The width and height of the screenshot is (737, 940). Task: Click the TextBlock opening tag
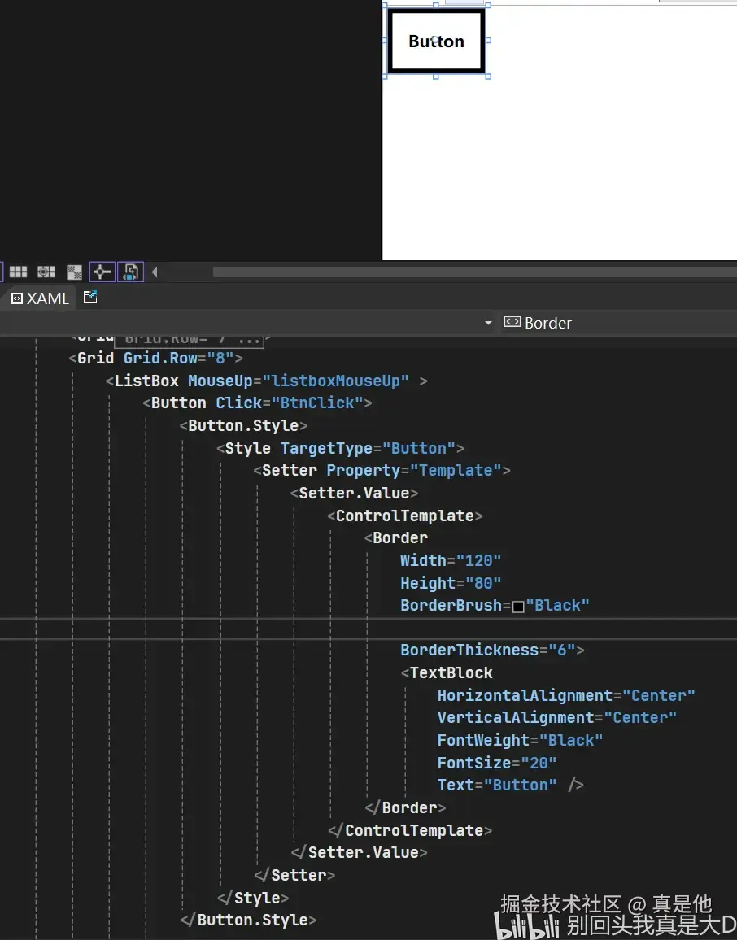(x=447, y=673)
